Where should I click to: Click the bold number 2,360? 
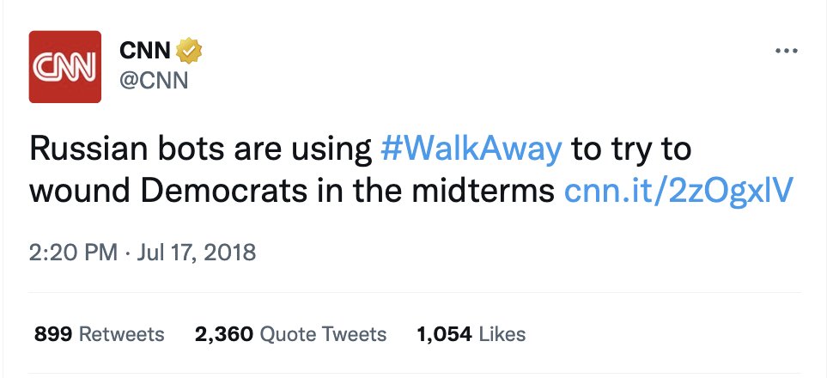click(223, 334)
